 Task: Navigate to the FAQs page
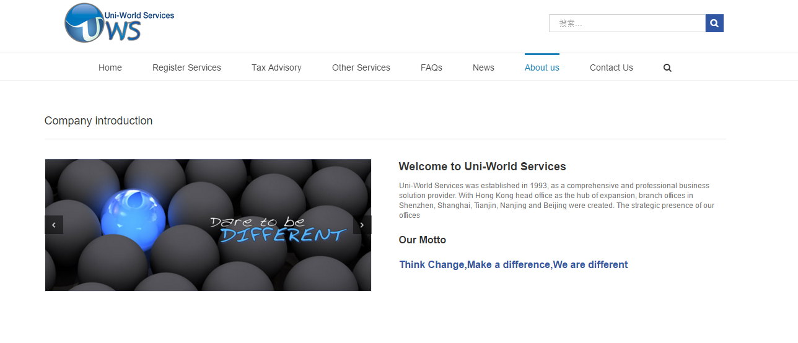[431, 67]
